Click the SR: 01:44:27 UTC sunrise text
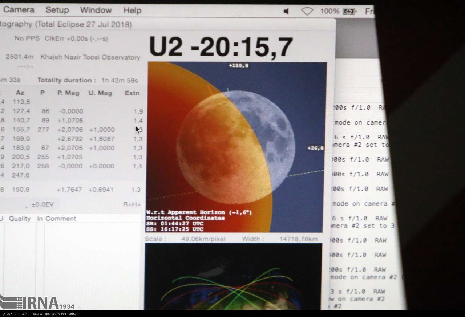 coord(175,224)
